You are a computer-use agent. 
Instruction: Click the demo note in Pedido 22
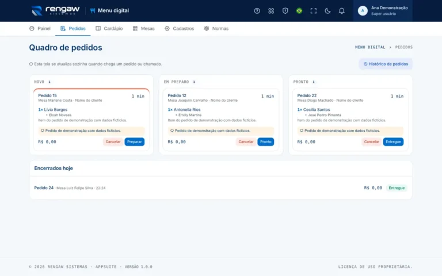(350, 131)
